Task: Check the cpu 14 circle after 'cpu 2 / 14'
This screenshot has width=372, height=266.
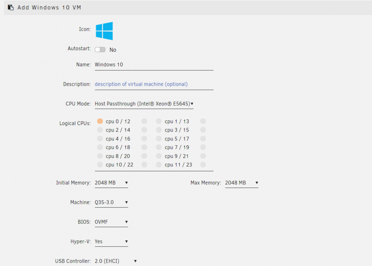Action: (x=144, y=130)
